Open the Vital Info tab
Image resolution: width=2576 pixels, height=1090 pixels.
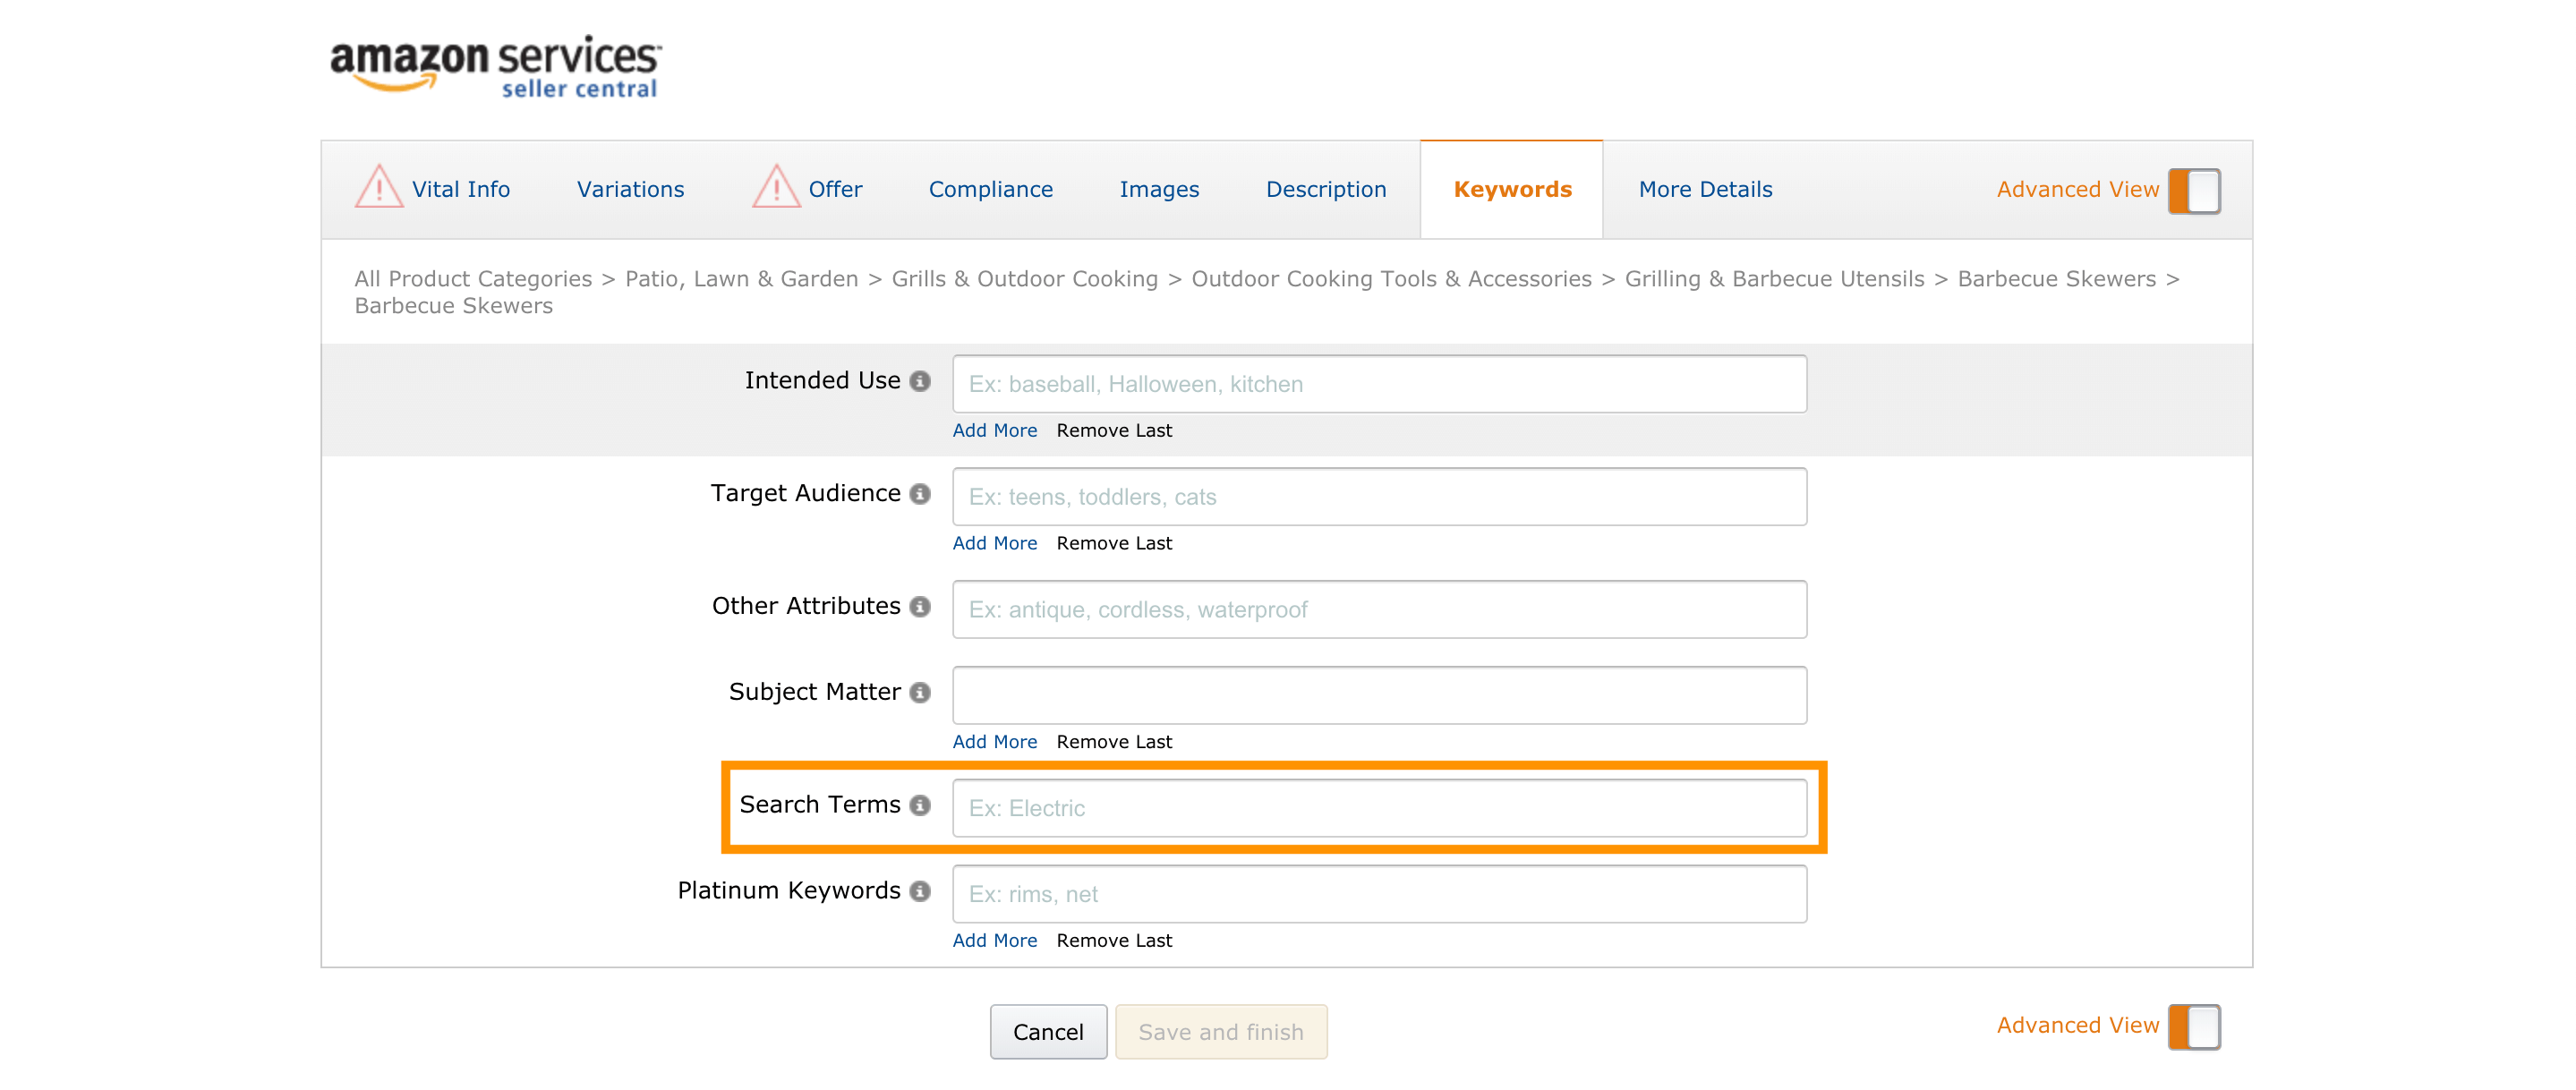click(x=461, y=189)
